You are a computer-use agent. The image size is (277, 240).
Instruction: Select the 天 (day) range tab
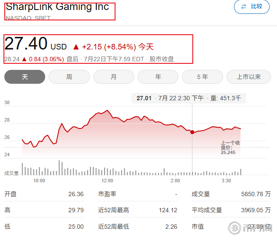click(25, 77)
